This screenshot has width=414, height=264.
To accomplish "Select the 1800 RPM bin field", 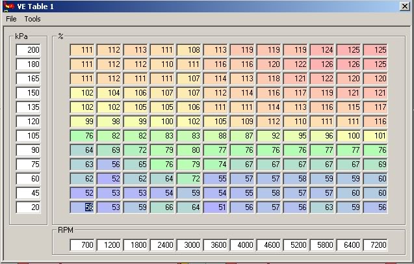I will point(135,244).
